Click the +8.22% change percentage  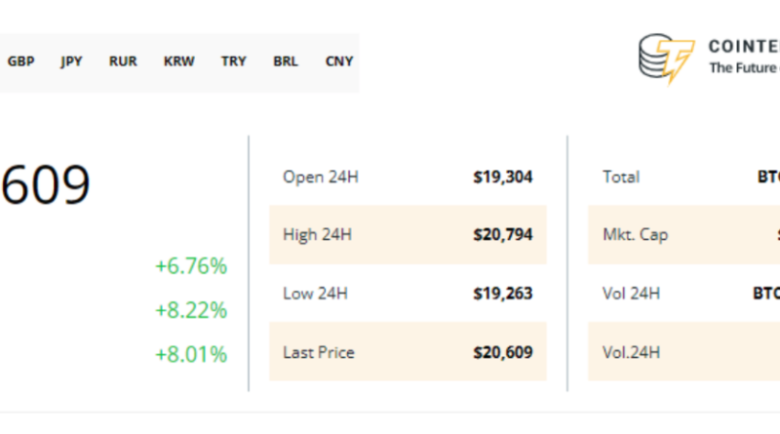coord(190,310)
